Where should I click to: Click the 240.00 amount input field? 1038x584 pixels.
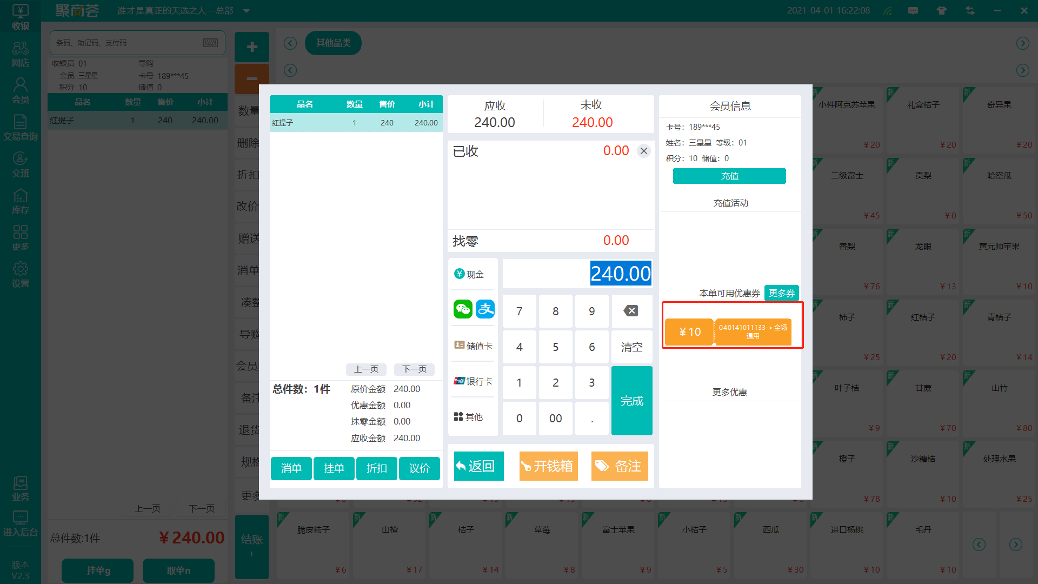(x=577, y=274)
